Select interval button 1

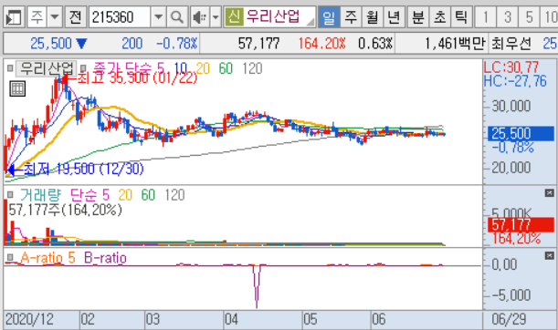click(x=486, y=16)
